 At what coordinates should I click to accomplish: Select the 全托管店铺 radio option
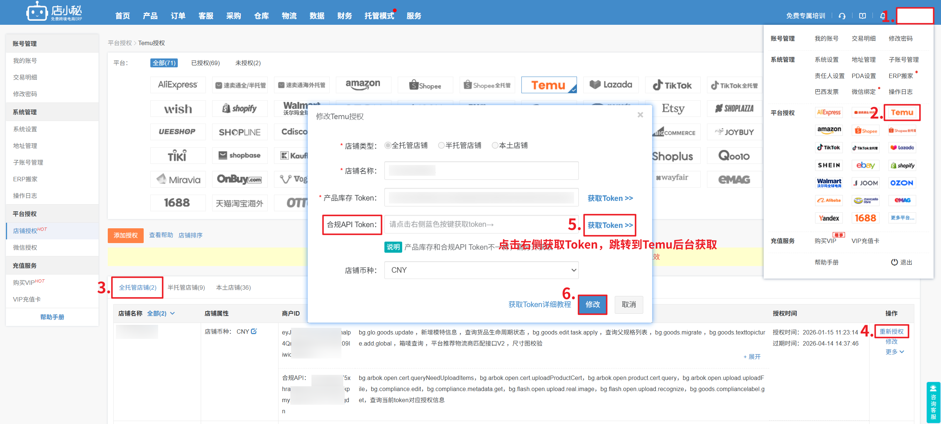coord(388,145)
